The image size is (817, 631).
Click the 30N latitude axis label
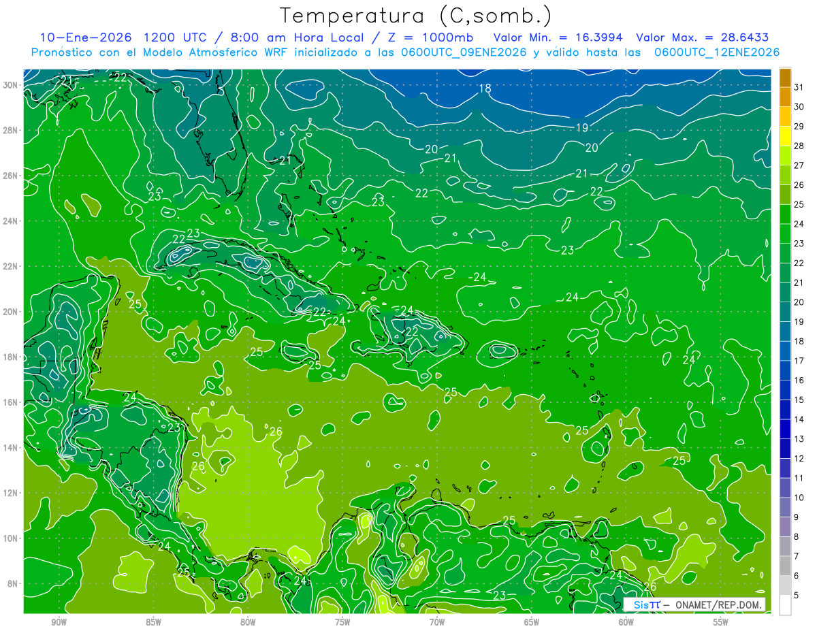pos(10,85)
